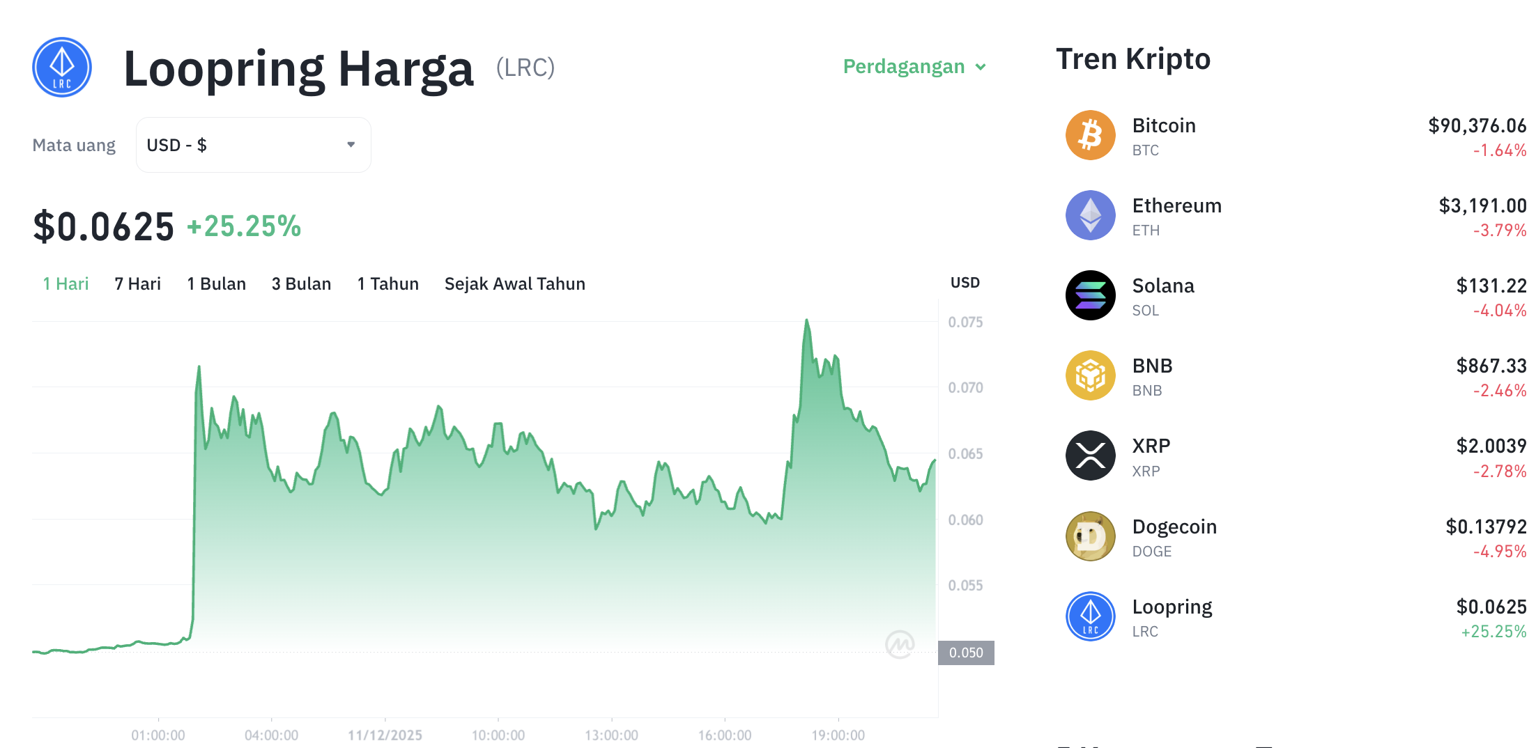Enable the 1 Bulan chart view
This screenshot has width=1536, height=748.
click(216, 283)
